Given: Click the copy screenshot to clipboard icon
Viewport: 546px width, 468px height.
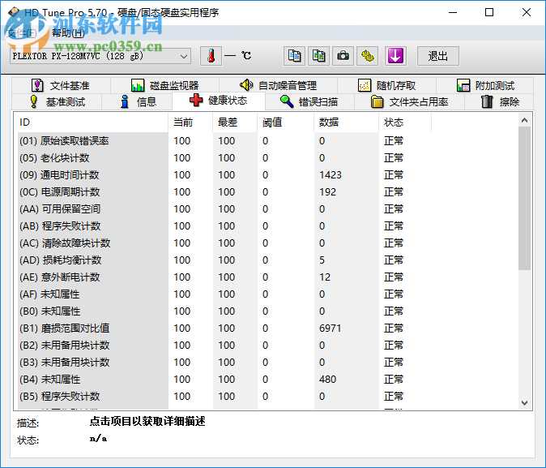Looking at the screenshot, I should (319, 56).
